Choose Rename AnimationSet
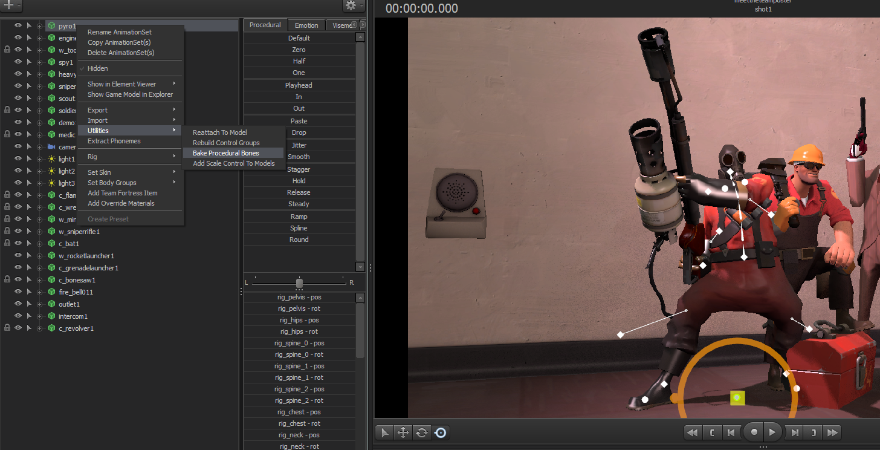This screenshot has width=880, height=450. click(131, 32)
